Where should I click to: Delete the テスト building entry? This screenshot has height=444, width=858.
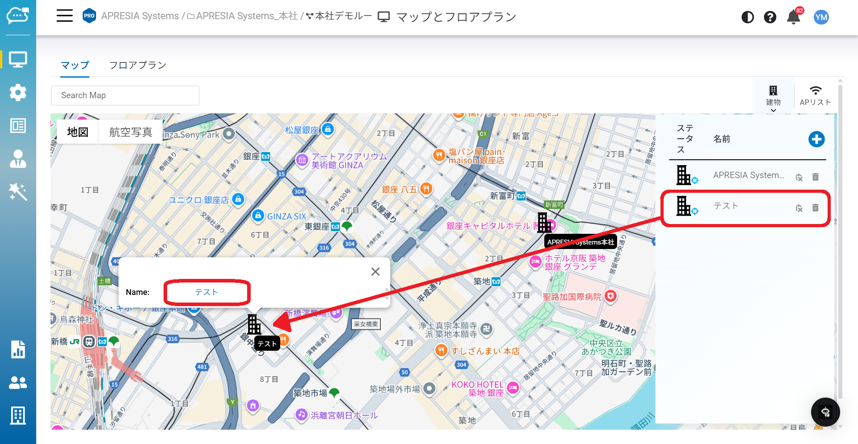point(815,208)
